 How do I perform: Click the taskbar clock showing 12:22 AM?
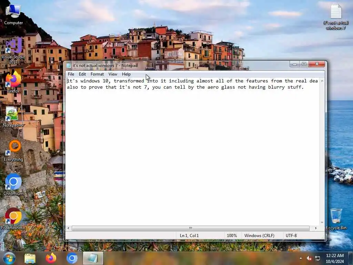[x=335, y=258]
